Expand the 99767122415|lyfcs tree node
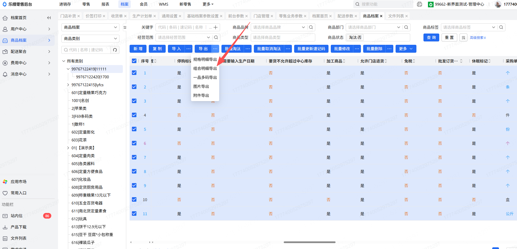517x249 pixels. pos(68,85)
